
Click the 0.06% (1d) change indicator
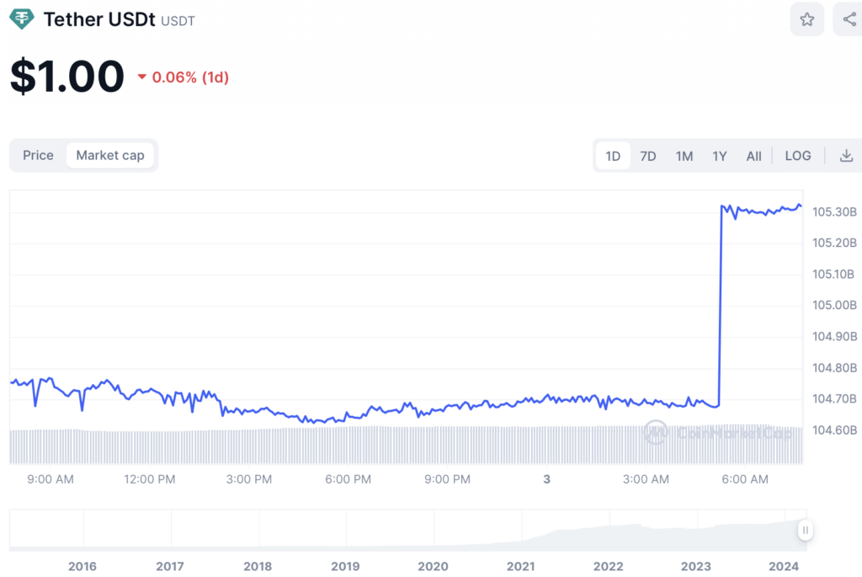183,77
